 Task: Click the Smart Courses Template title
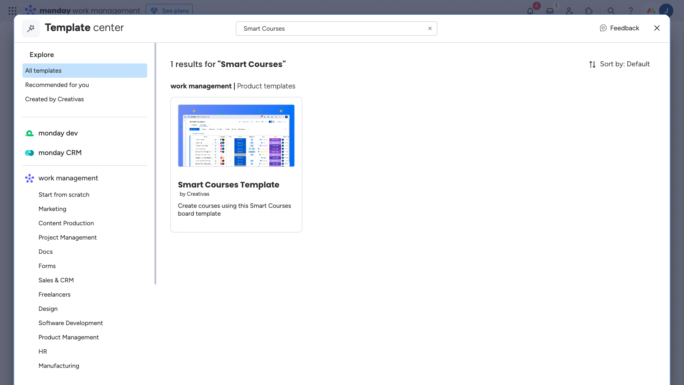228,185
